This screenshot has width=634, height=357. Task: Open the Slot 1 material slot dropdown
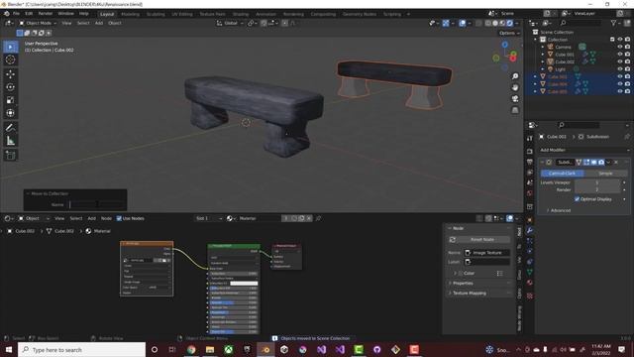point(209,218)
